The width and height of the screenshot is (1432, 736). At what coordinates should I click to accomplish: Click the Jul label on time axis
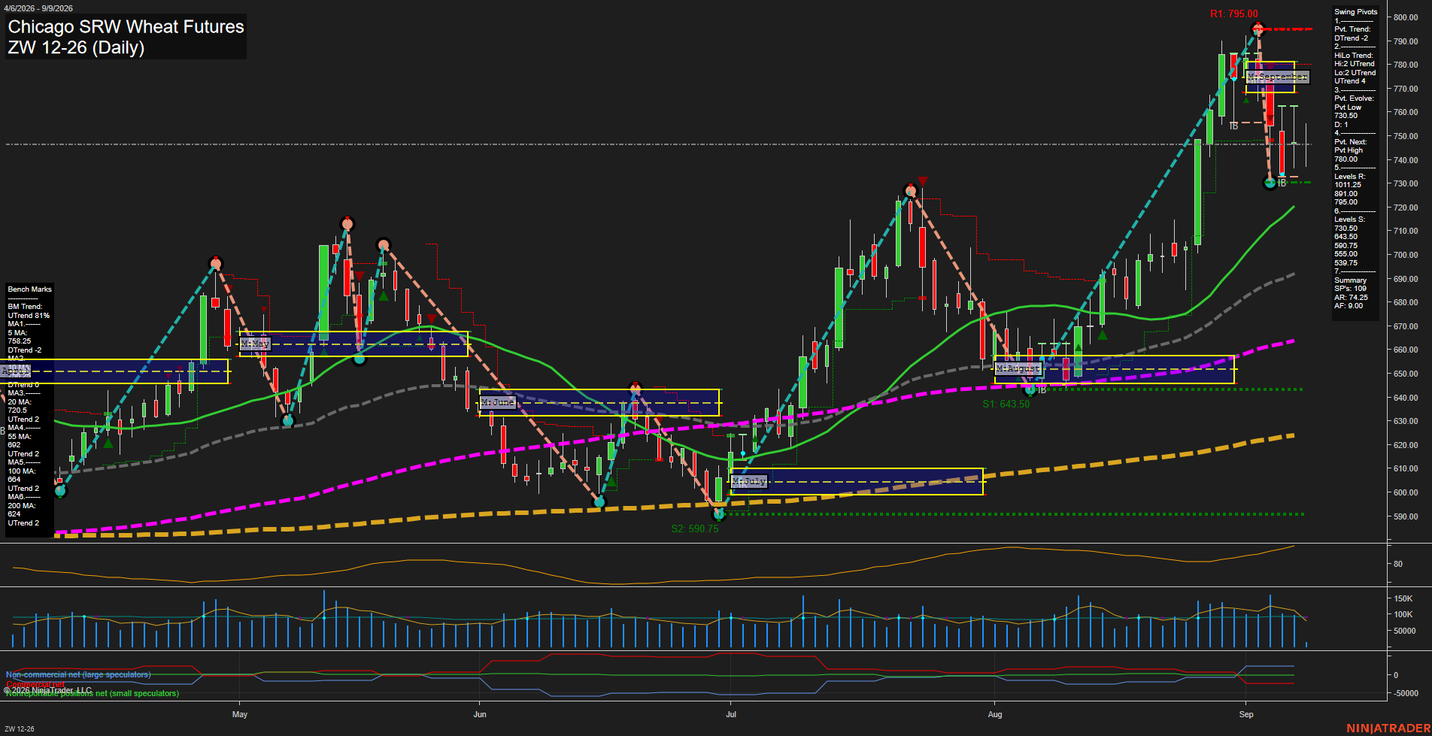pos(731,714)
